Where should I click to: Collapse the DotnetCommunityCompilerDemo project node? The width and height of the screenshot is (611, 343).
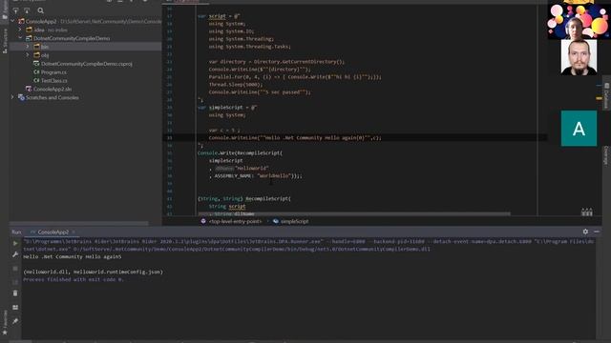20,38
